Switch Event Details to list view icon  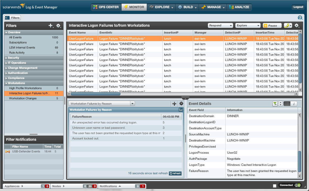[287, 104]
